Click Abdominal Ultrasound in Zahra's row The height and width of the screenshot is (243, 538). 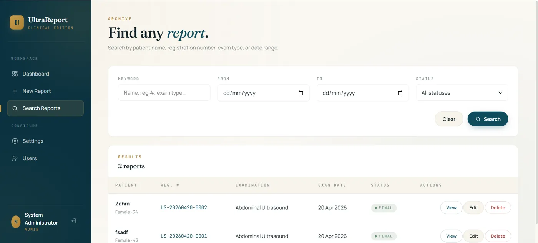(262, 207)
